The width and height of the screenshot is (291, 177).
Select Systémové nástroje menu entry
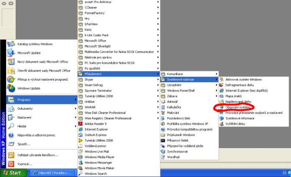click(189, 79)
